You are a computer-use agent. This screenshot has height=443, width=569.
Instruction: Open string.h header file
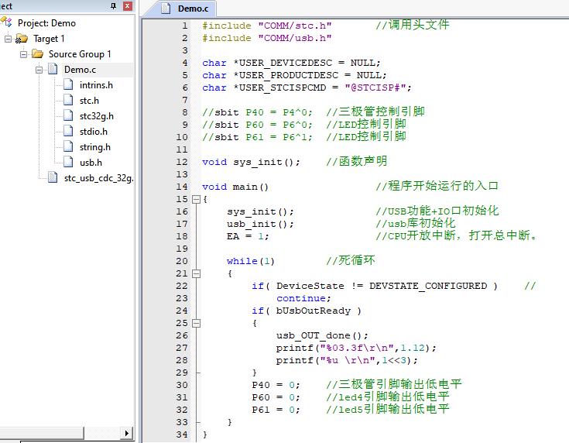point(95,147)
